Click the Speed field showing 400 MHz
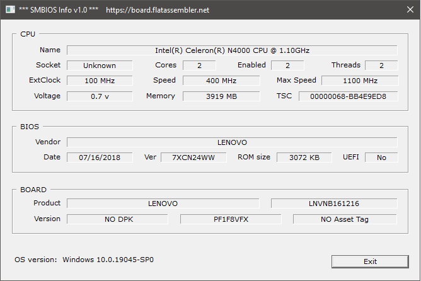421x281 pixels. click(221, 81)
